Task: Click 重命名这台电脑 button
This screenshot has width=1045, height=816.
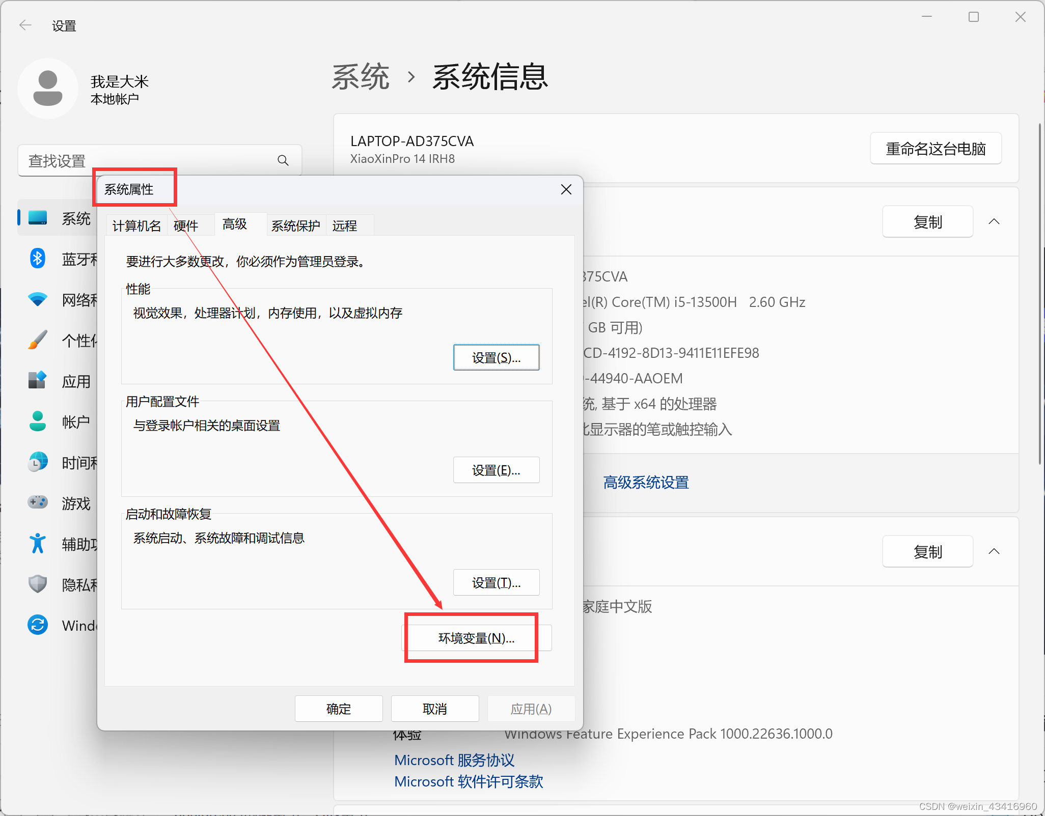Action: [x=936, y=149]
